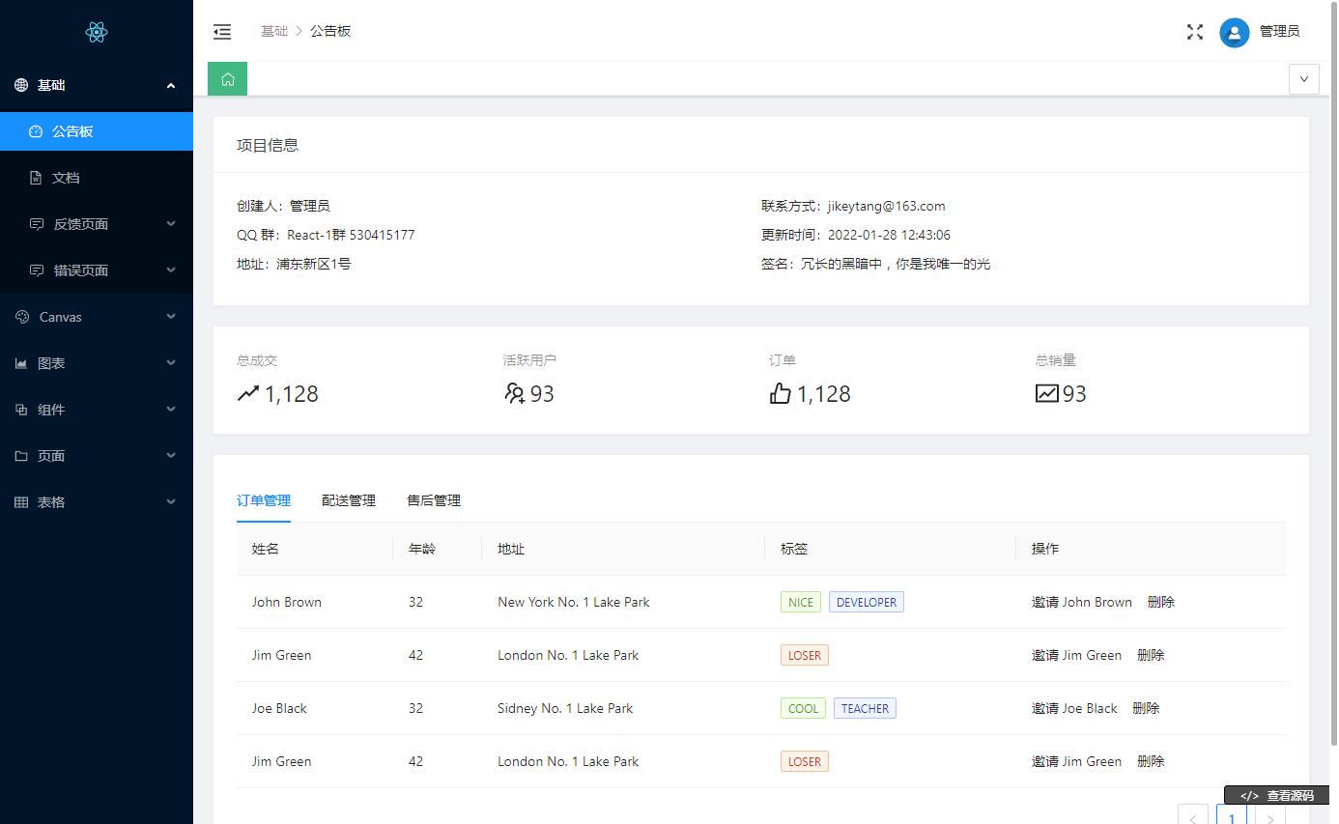1339x824 pixels.
Task: Click the 管理员 user name
Action: click(x=1280, y=32)
